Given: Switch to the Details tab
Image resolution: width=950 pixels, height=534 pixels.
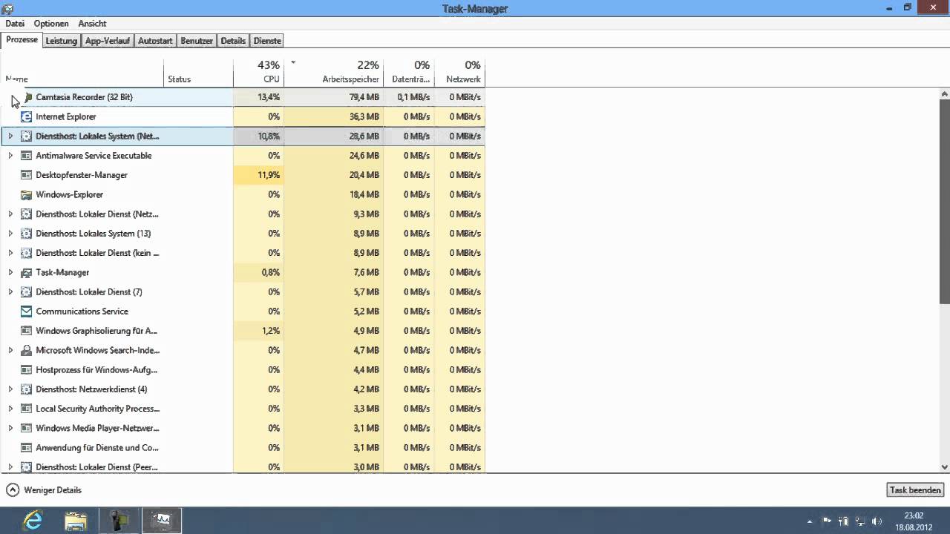Looking at the screenshot, I should click(x=233, y=41).
